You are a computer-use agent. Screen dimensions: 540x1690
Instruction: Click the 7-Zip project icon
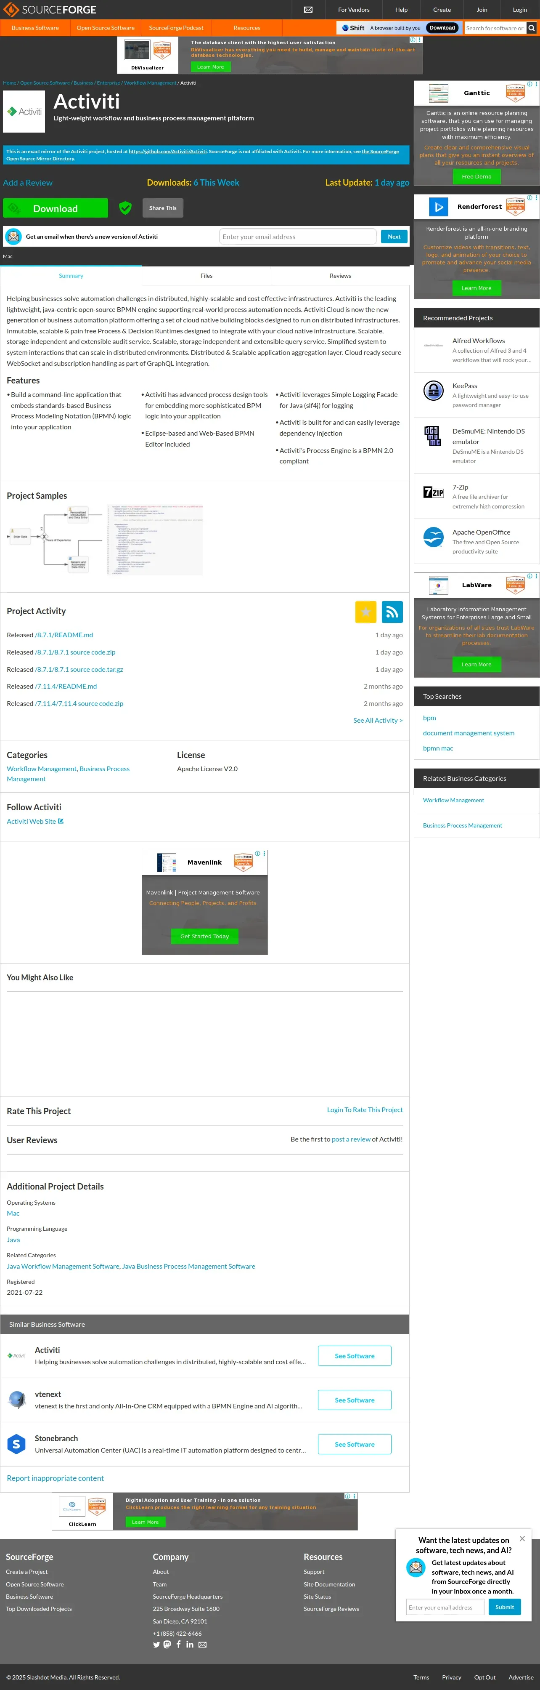click(433, 492)
